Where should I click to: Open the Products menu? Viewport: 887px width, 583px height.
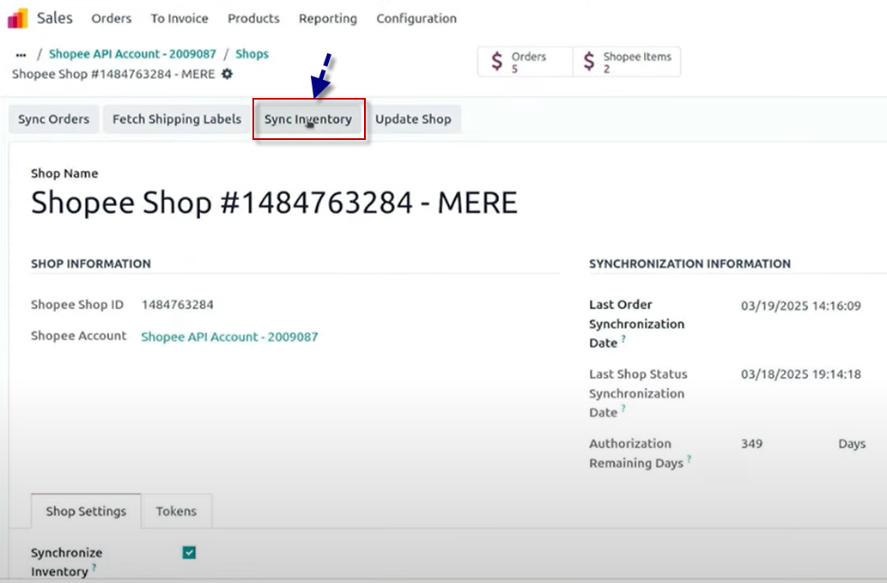(253, 19)
